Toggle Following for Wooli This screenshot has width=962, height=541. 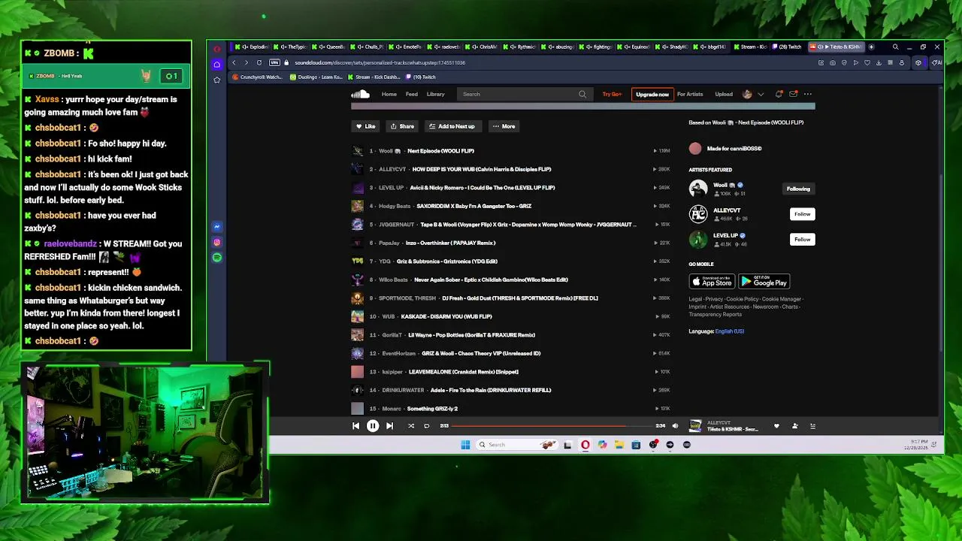(798, 189)
